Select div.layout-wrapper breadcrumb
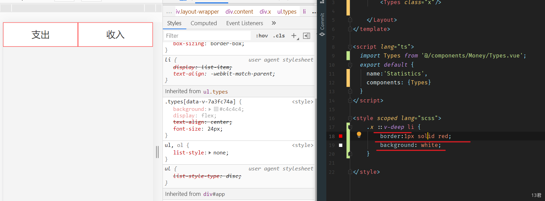The width and height of the screenshot is (545, 201). [197, 12]
